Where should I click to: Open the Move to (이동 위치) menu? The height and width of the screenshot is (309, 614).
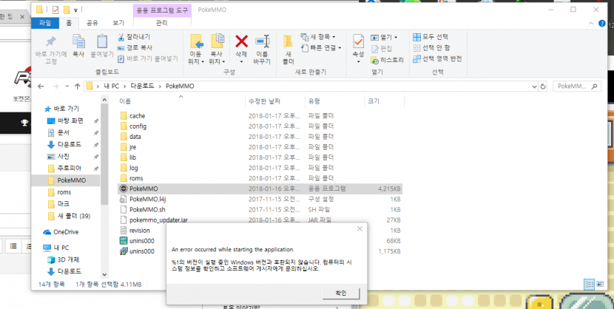197,50
